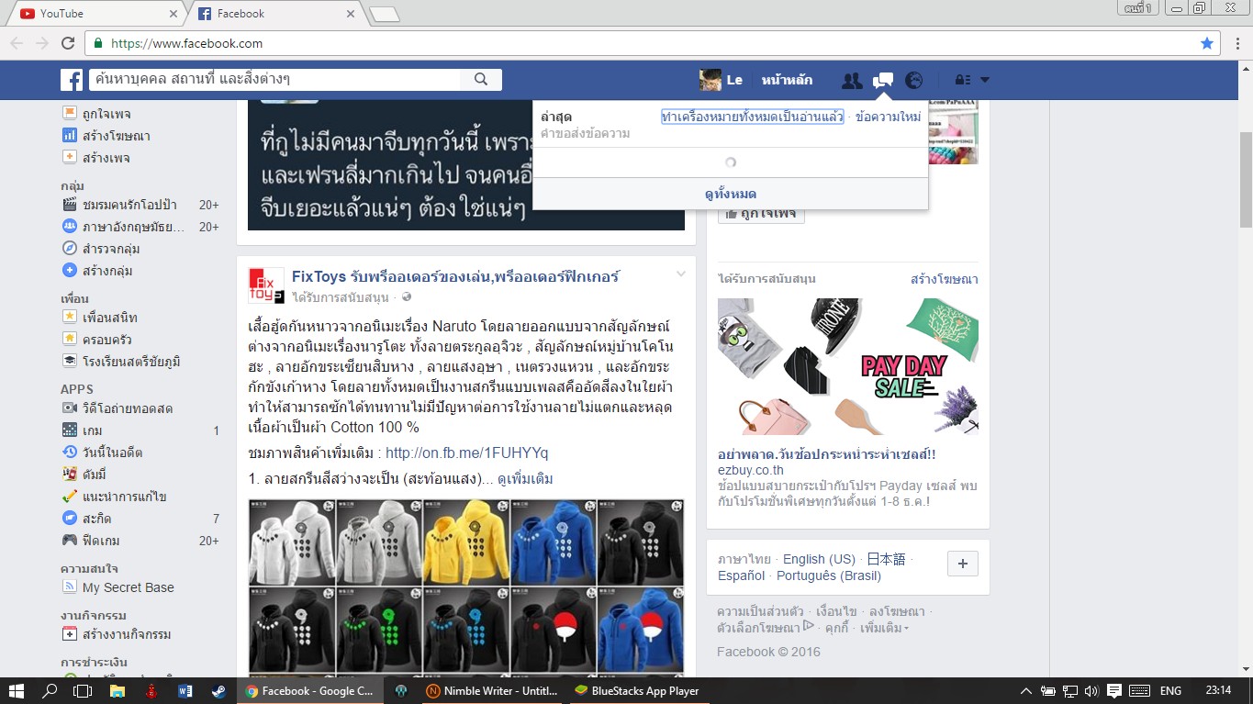Viewport: 1253px width, 704px height.
Task: Open friend requests icon
Action: click(852, 80)
